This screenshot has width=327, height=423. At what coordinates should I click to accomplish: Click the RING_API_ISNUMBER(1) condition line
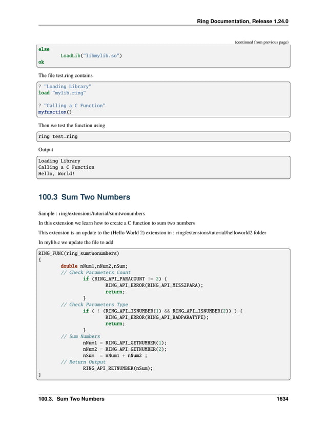[162, 311]
